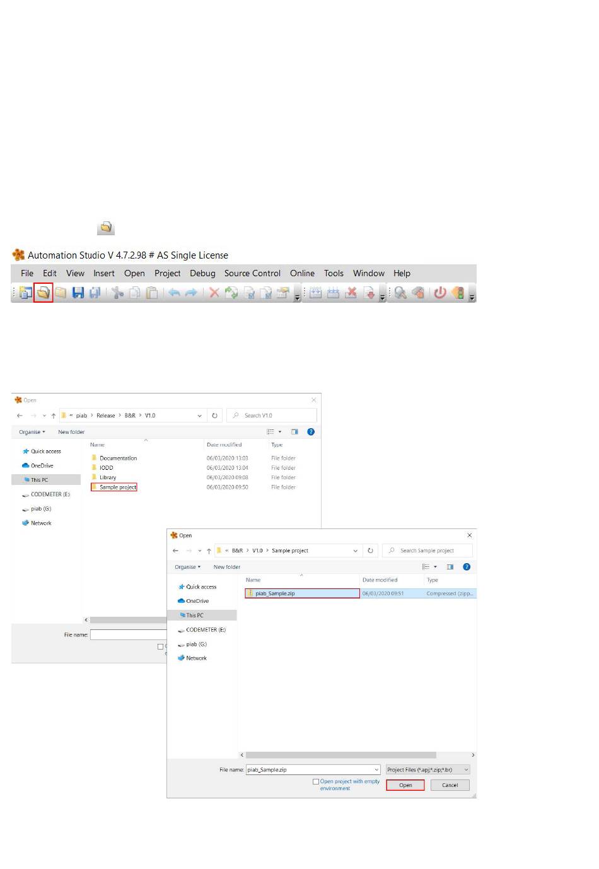Click Refresh icon in first Open dialog
This screenshot has width=599, height=869.
(214, 416)
